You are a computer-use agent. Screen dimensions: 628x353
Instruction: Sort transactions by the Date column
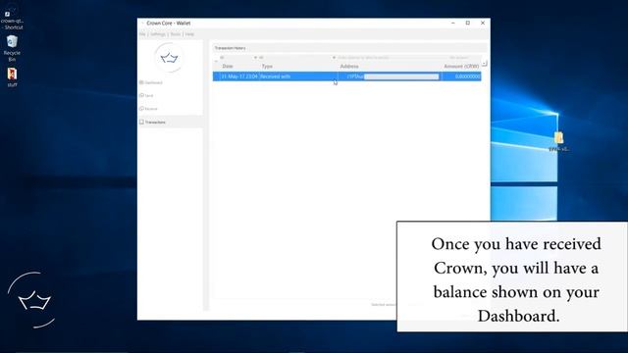(228, 66)
